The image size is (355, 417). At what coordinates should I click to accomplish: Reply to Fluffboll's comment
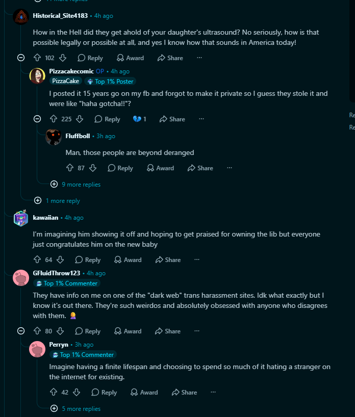click(x=120, y=168)
